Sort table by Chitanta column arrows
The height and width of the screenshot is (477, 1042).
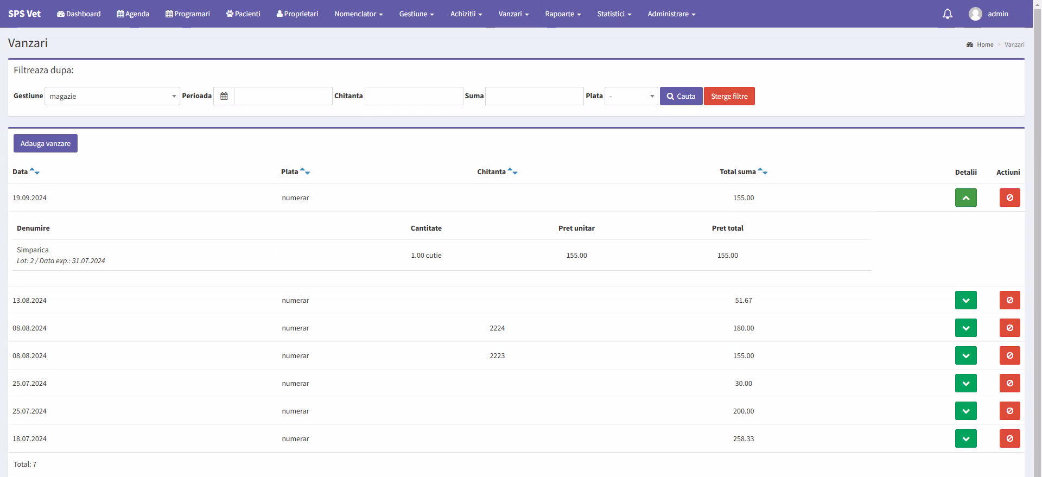click(512, 171)
